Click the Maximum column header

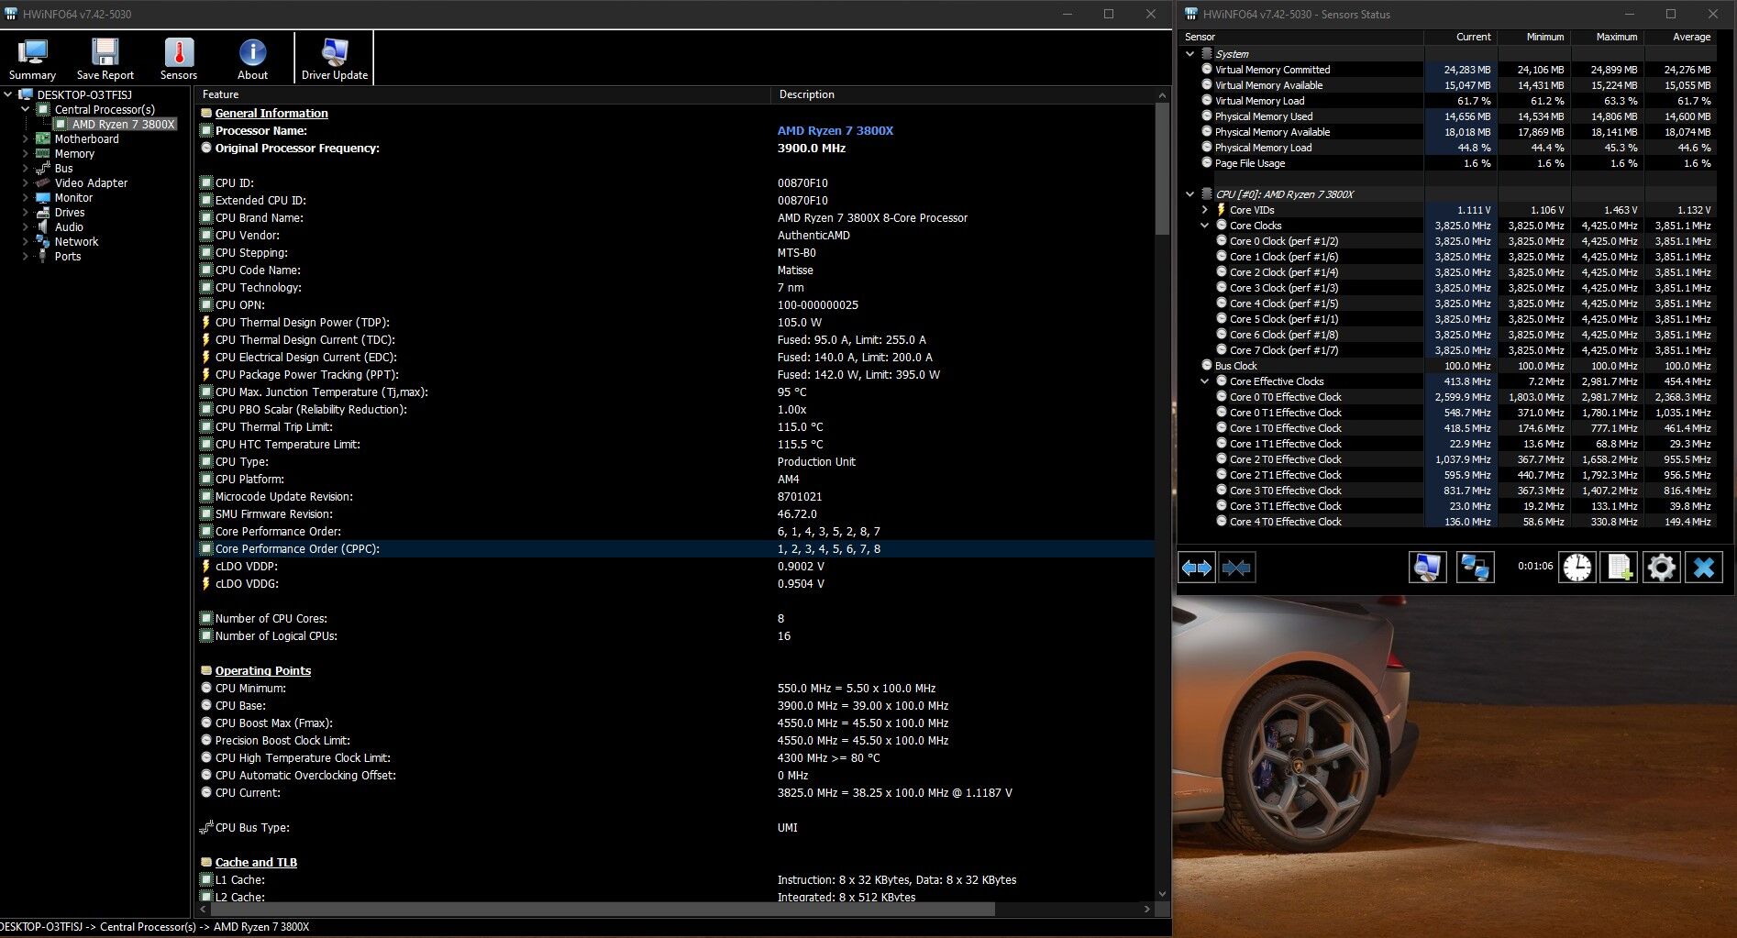click(1616, 37)
